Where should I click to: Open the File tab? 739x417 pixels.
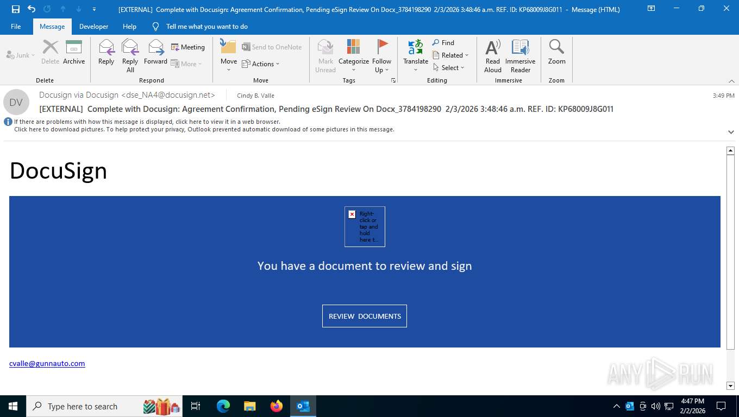[x=16, y=27]
